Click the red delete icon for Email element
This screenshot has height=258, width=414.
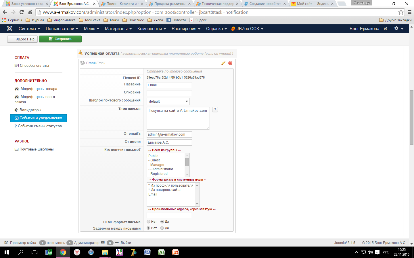coord(230,63)
